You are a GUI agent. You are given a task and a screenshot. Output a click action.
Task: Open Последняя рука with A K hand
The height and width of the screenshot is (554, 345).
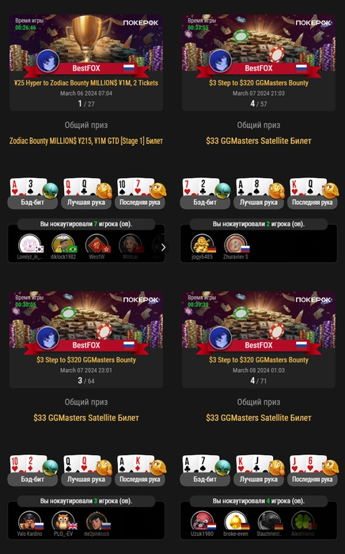click(140, 470)
